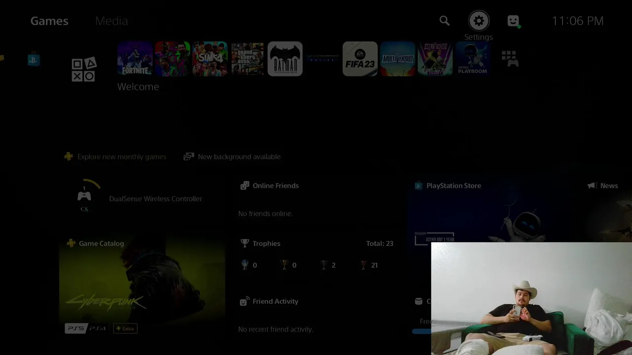
Task: Click the DualSense controller icon
Action: [84, 196]
